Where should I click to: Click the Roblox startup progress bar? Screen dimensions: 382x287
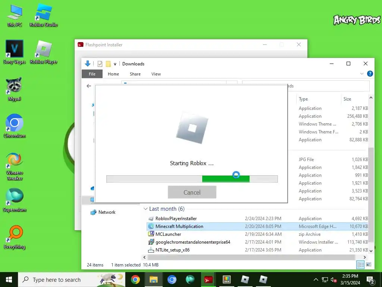click(x=192, y=179)
